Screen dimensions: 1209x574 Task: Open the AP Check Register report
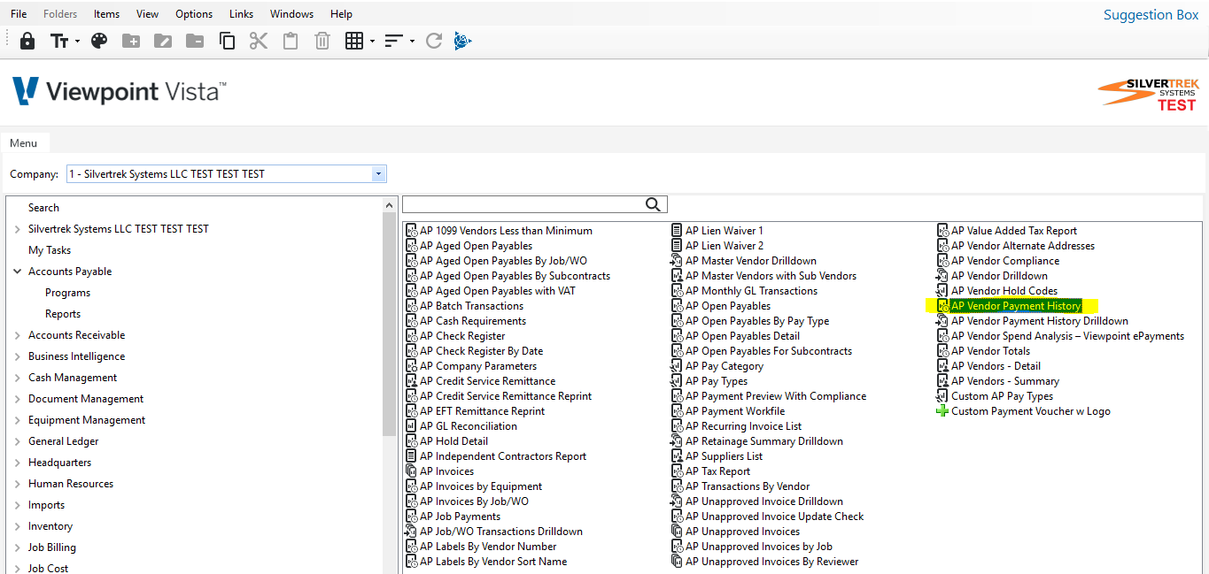click(x=462, y=336)
